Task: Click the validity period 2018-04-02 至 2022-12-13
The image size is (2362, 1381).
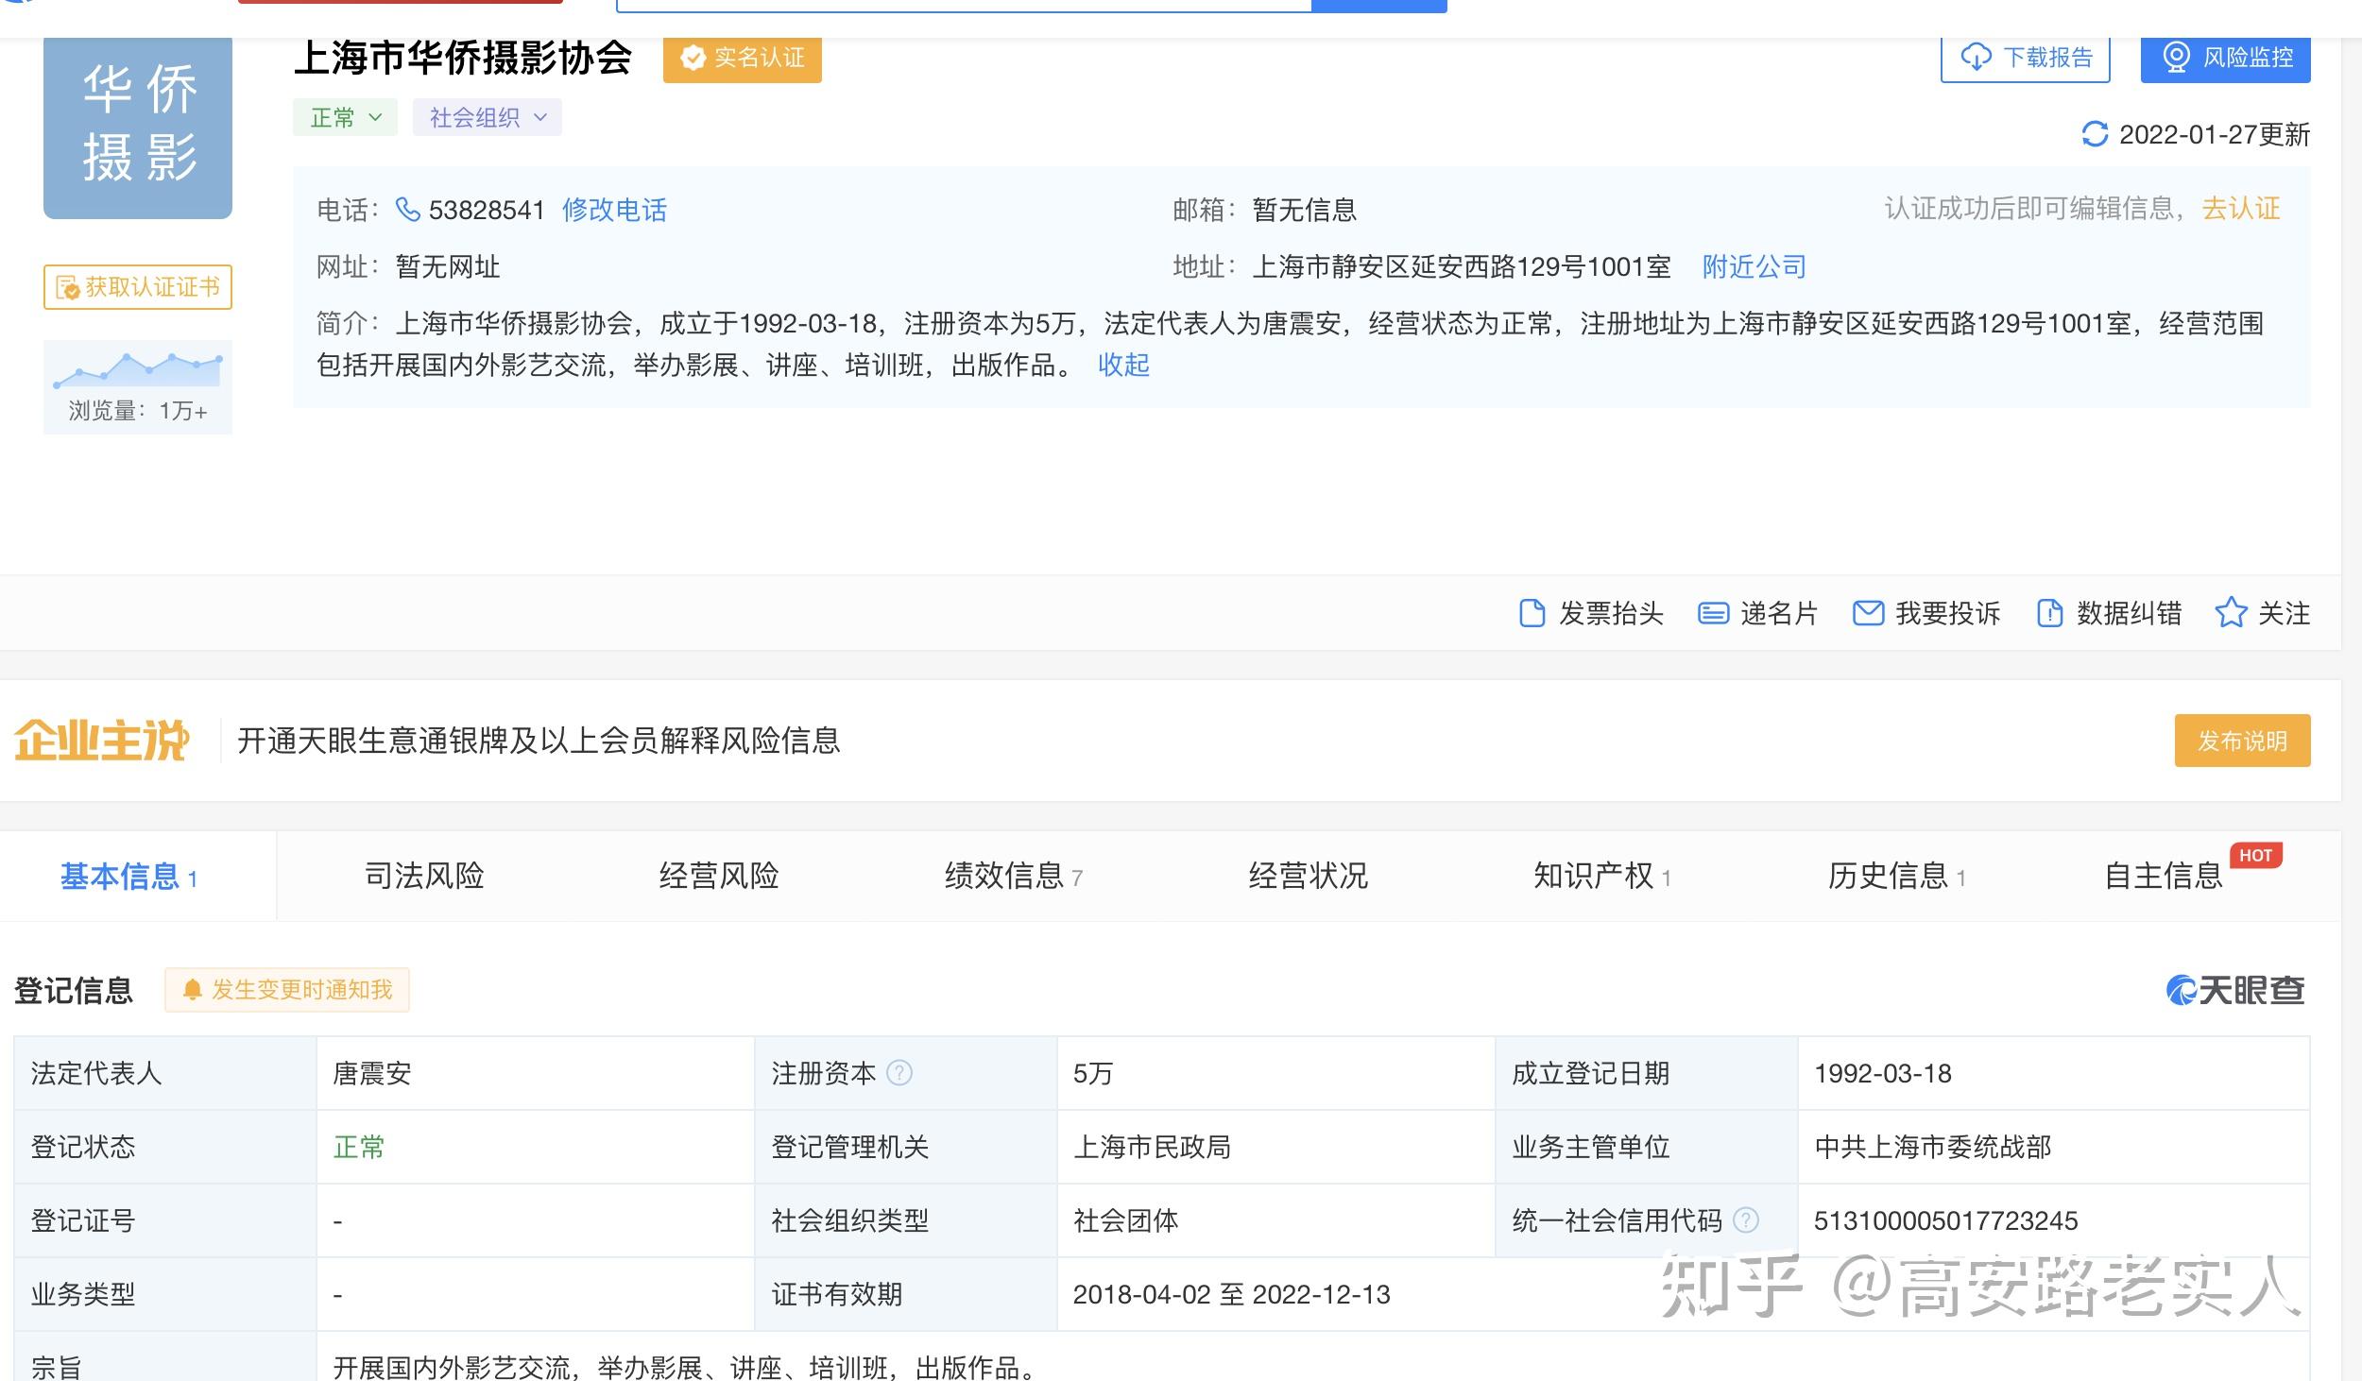Action: 1231,1294
